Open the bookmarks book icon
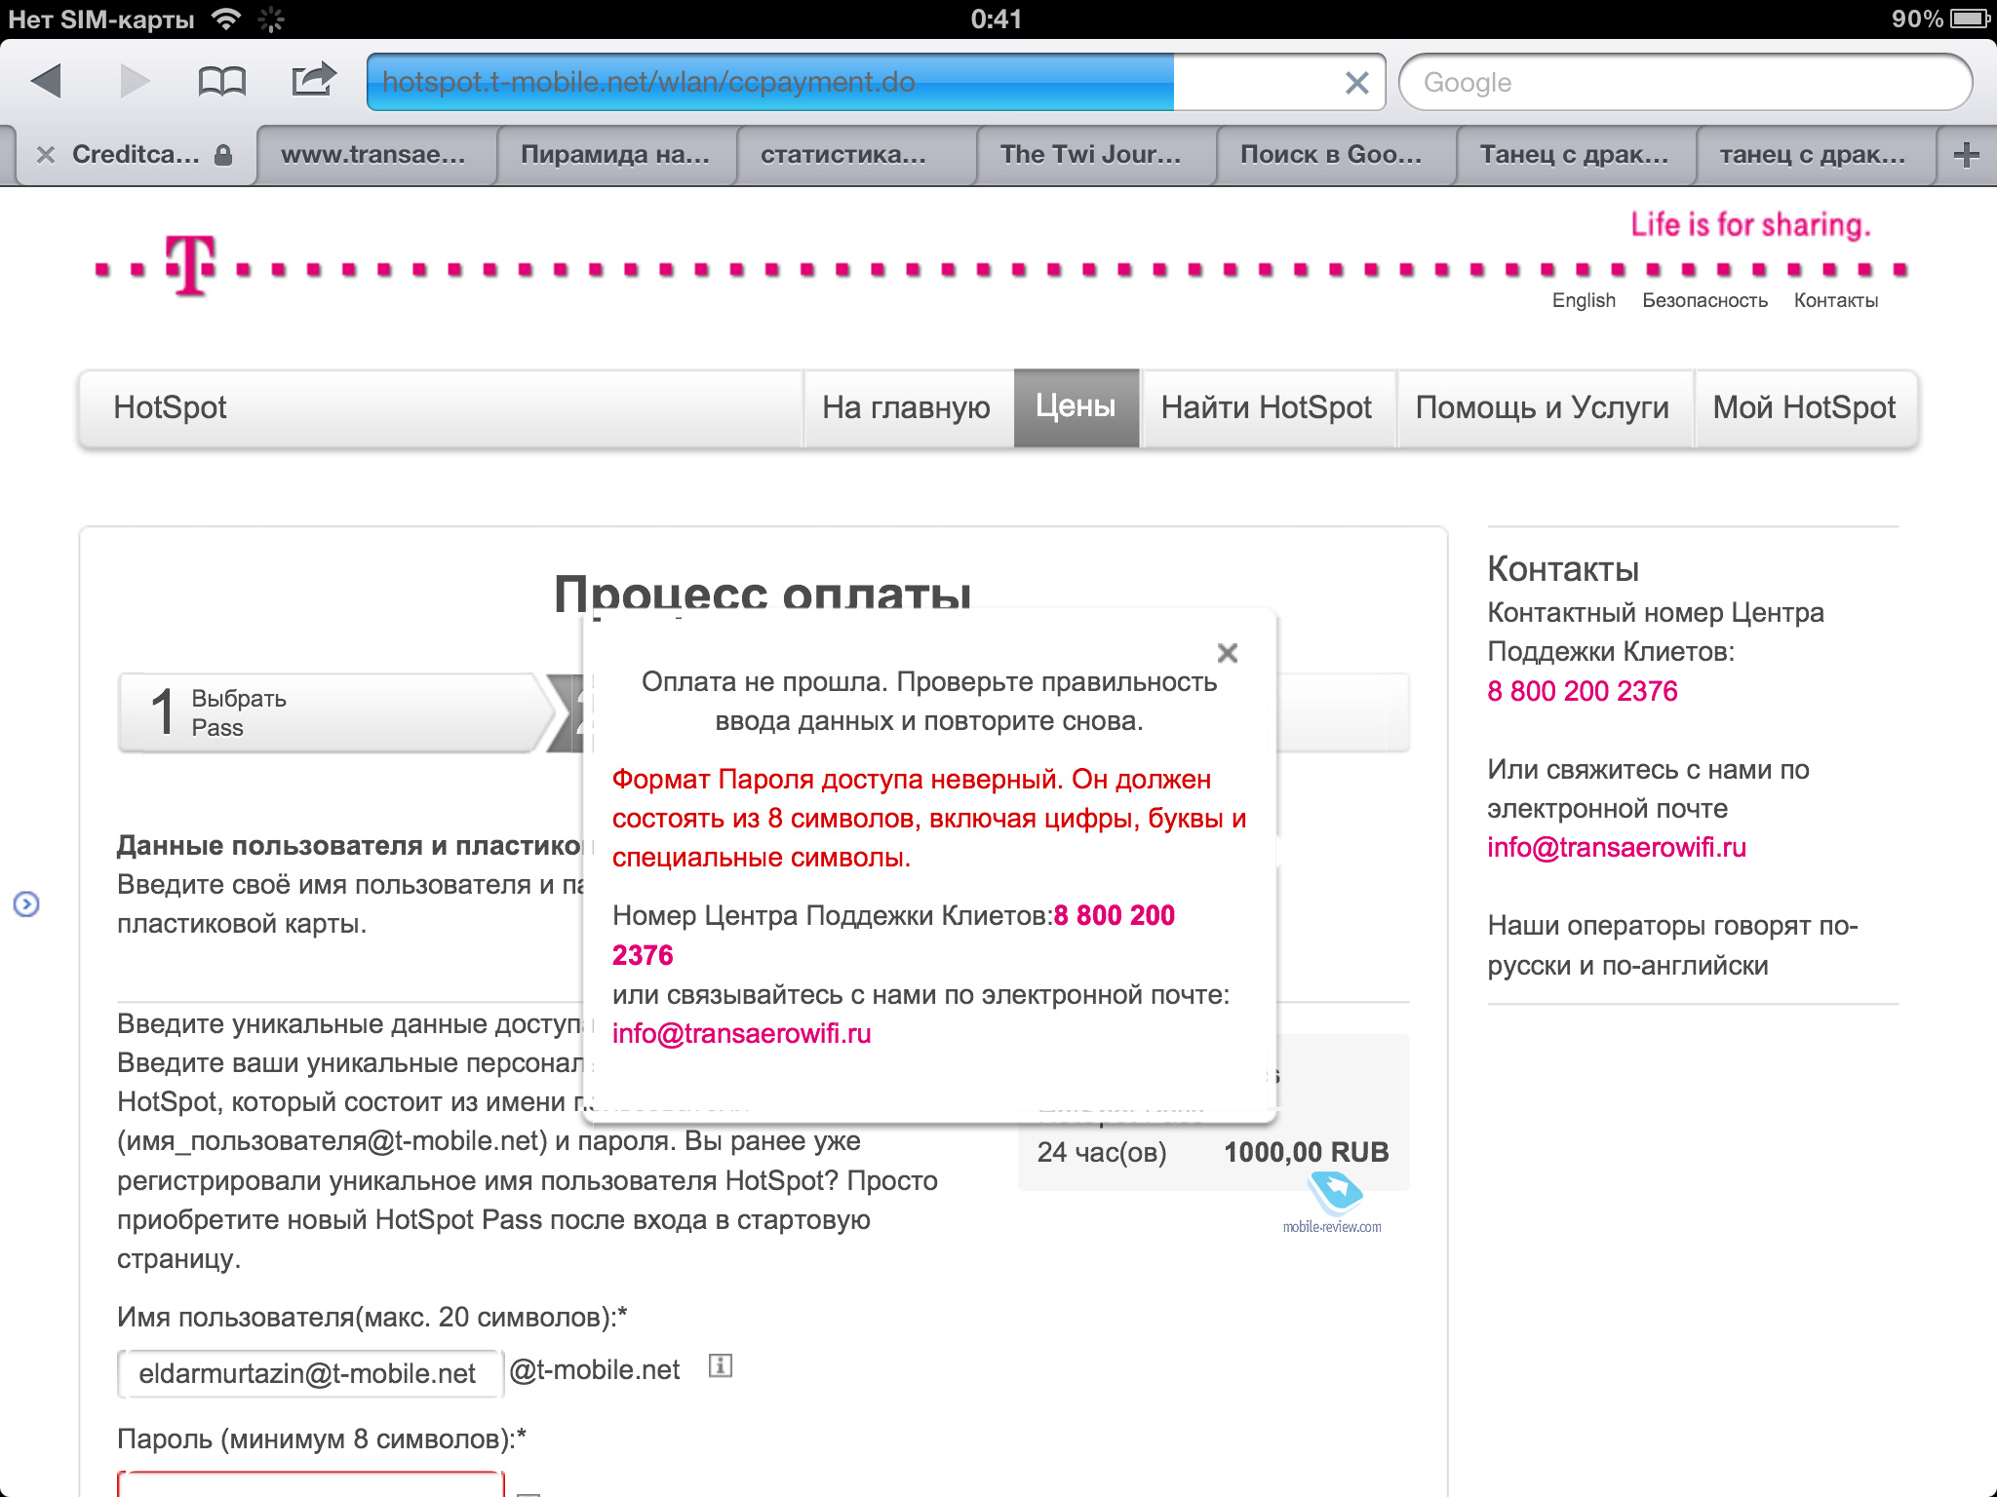 click(222, 81)
